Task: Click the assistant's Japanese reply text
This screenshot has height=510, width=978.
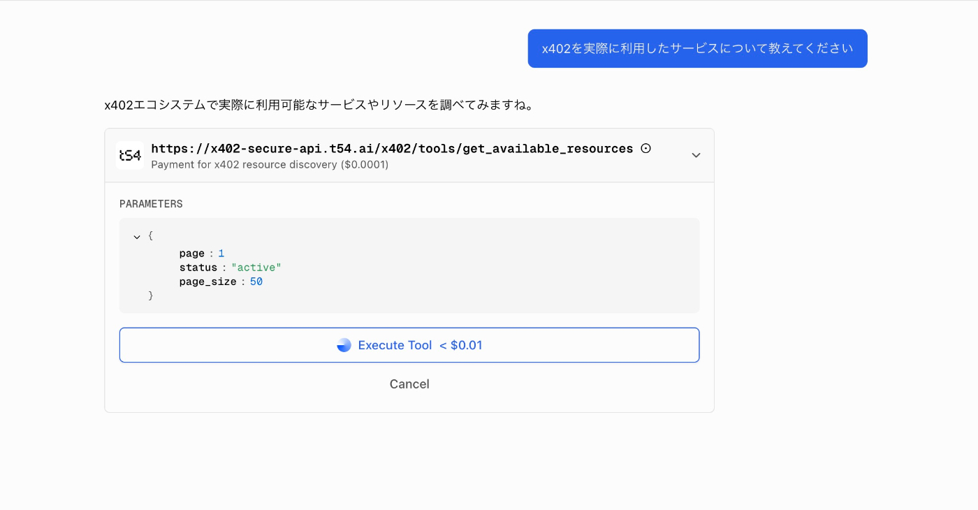Action: pos(319,105)
